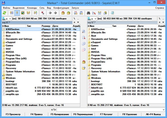Click the green Refresh panel icon
Viewport: 167px width, 118px height.
point(4,13)
